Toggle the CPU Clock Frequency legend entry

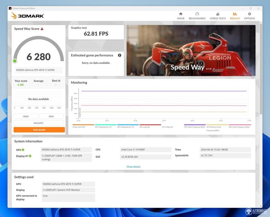pos(195,126)
